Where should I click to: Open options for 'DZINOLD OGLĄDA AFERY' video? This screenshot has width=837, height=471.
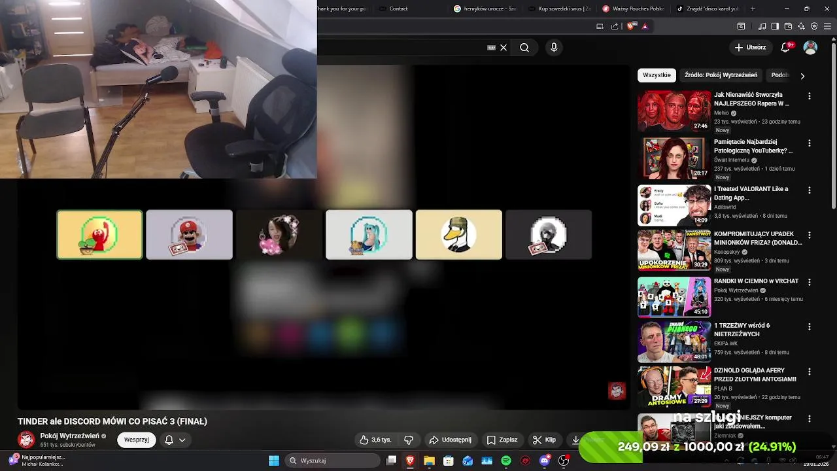click(810, 372)
